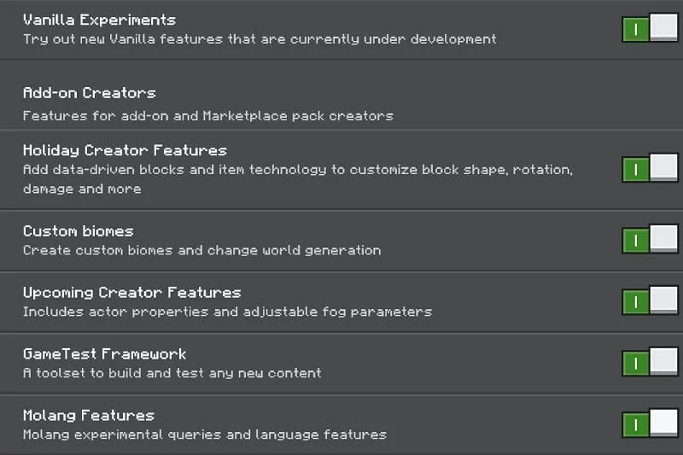Switch off Upcoming Creator Features toggle

coord(650,301)
